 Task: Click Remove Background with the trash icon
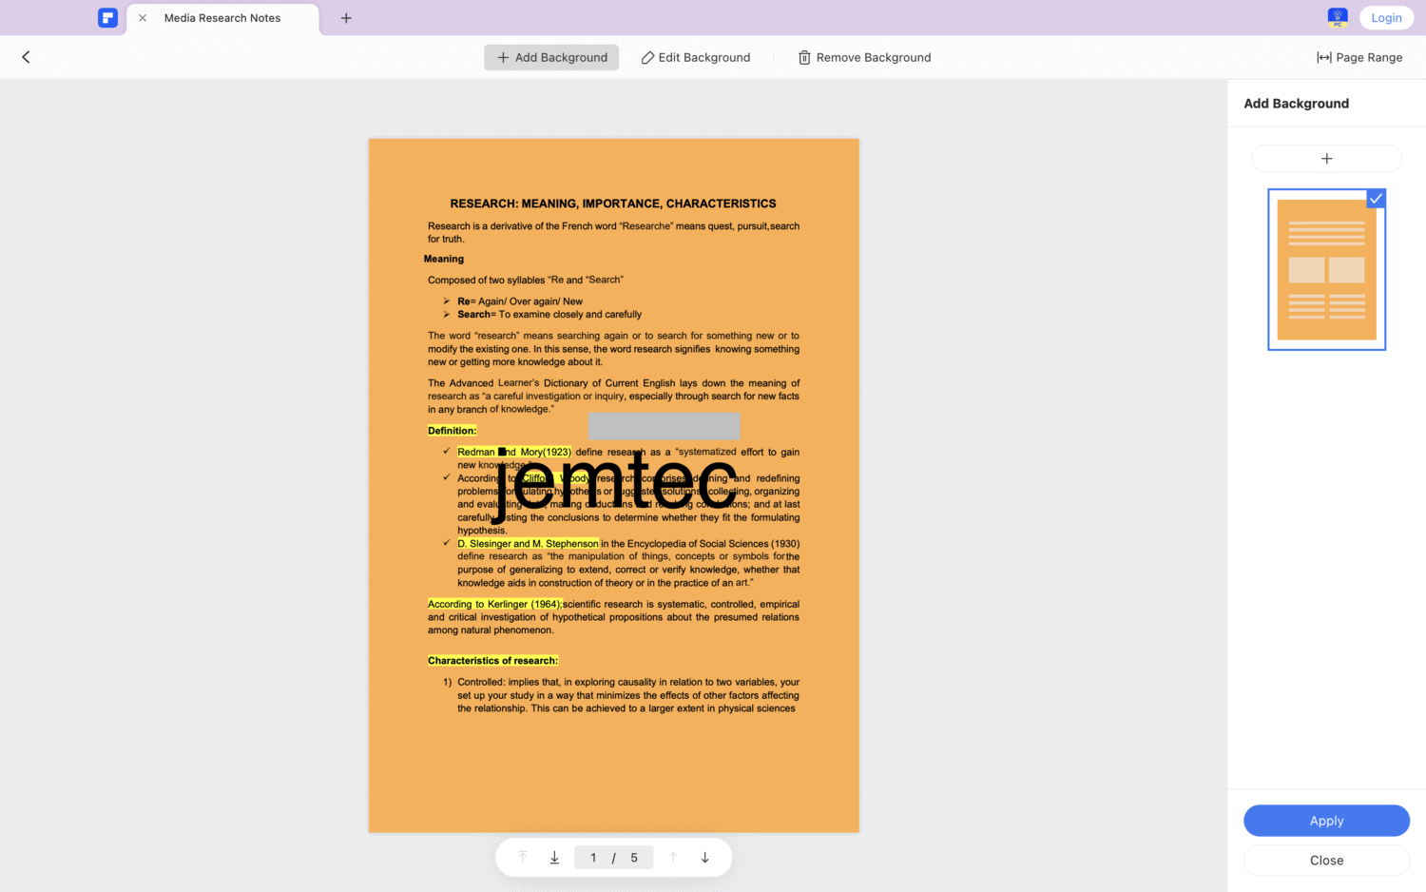click(863, 57)
